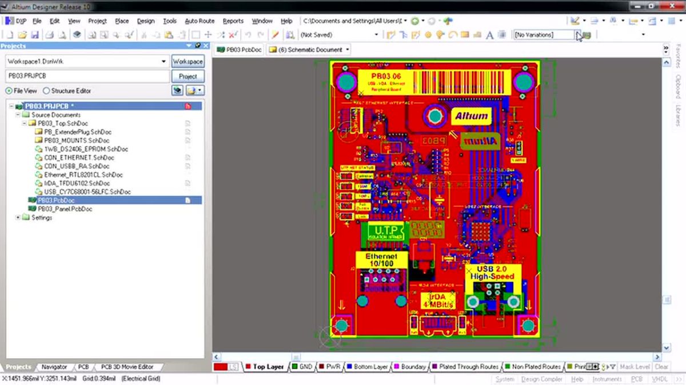Open the Variations dropdown

pyautogui.click(x=577, y=34)
